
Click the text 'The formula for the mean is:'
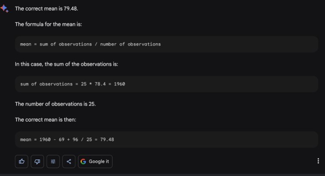48,24
